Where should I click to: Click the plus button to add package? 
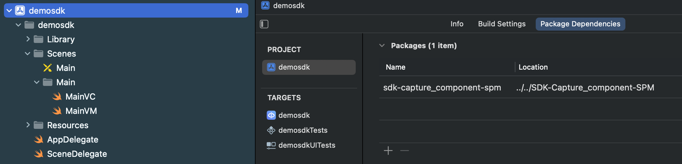(388, 151)
